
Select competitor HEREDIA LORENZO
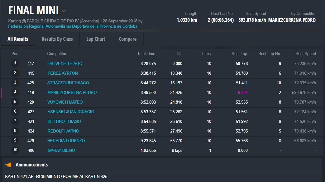pos(66,141)
